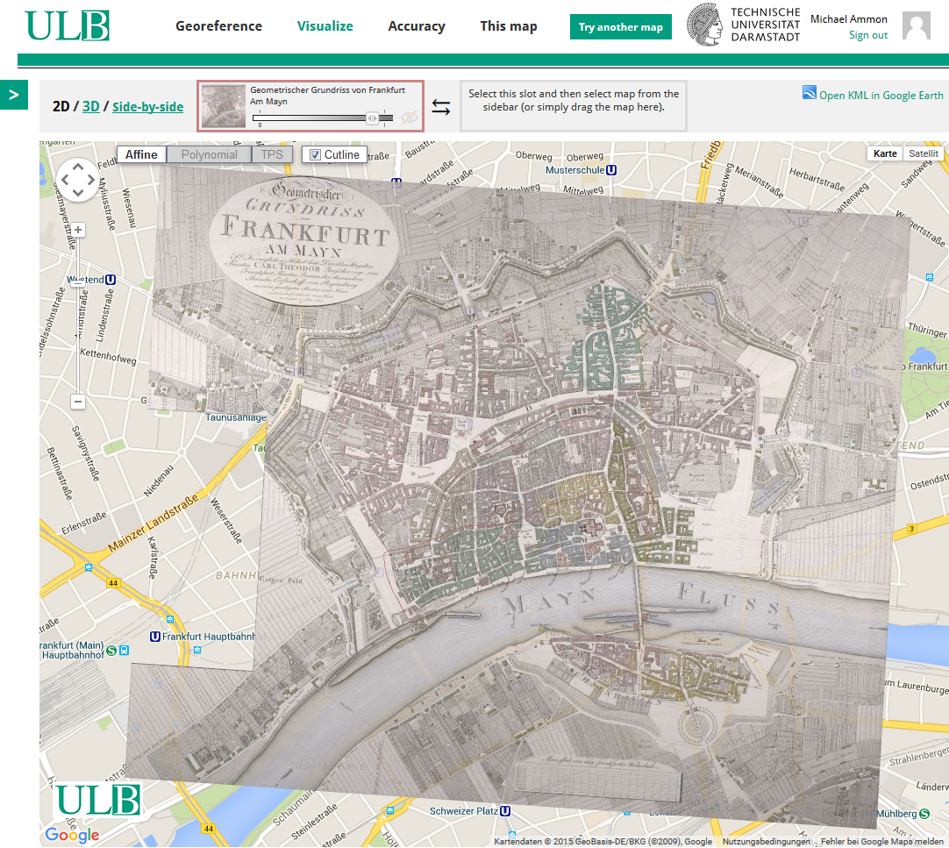Toggle the Cutline checkbox
The height and width of the screenshot is (848, 949).
click(316, 155)
